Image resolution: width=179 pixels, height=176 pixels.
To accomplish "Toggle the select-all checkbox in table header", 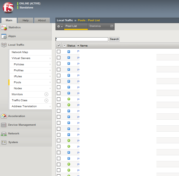I will pos(59,45).
